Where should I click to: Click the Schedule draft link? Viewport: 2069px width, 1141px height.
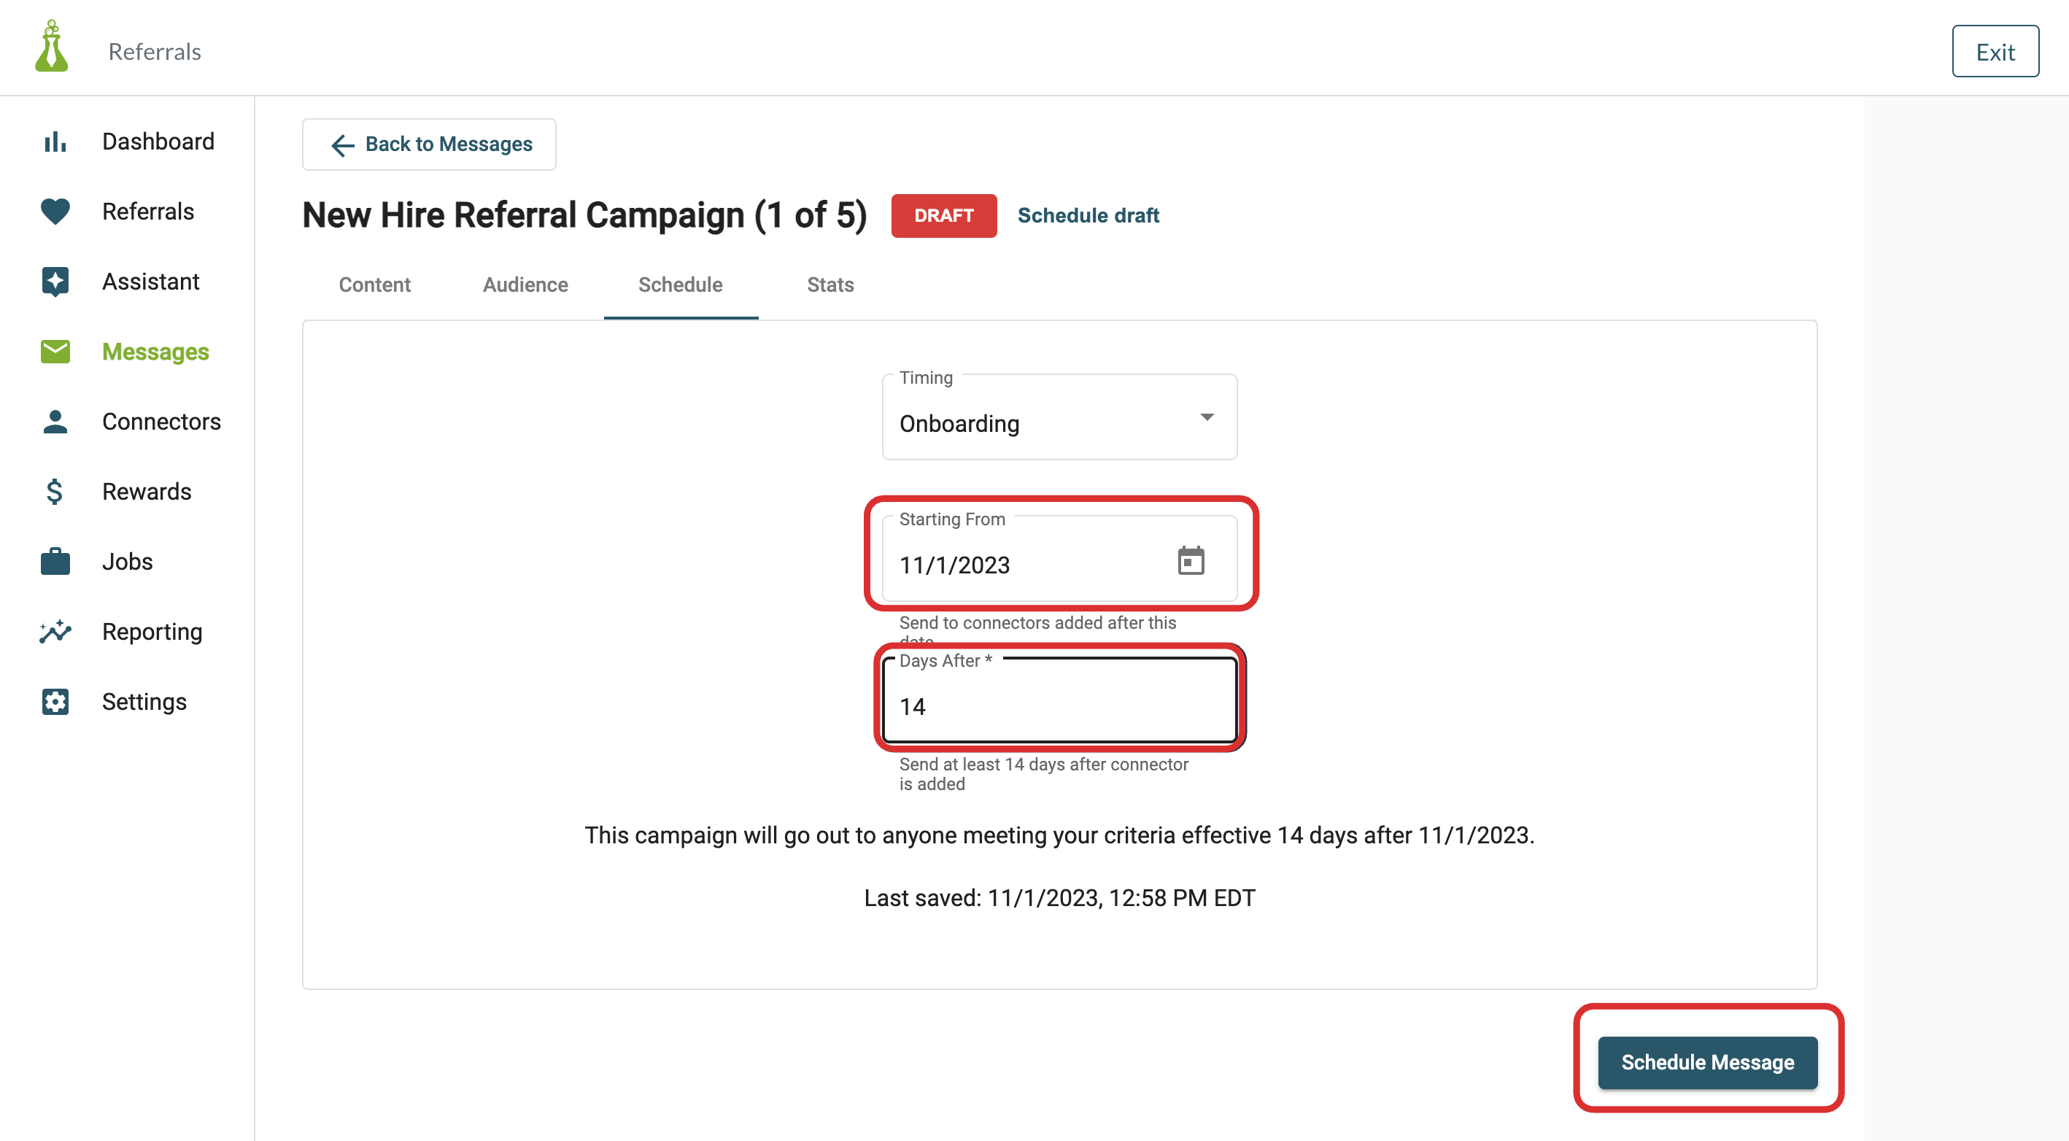1088,215
